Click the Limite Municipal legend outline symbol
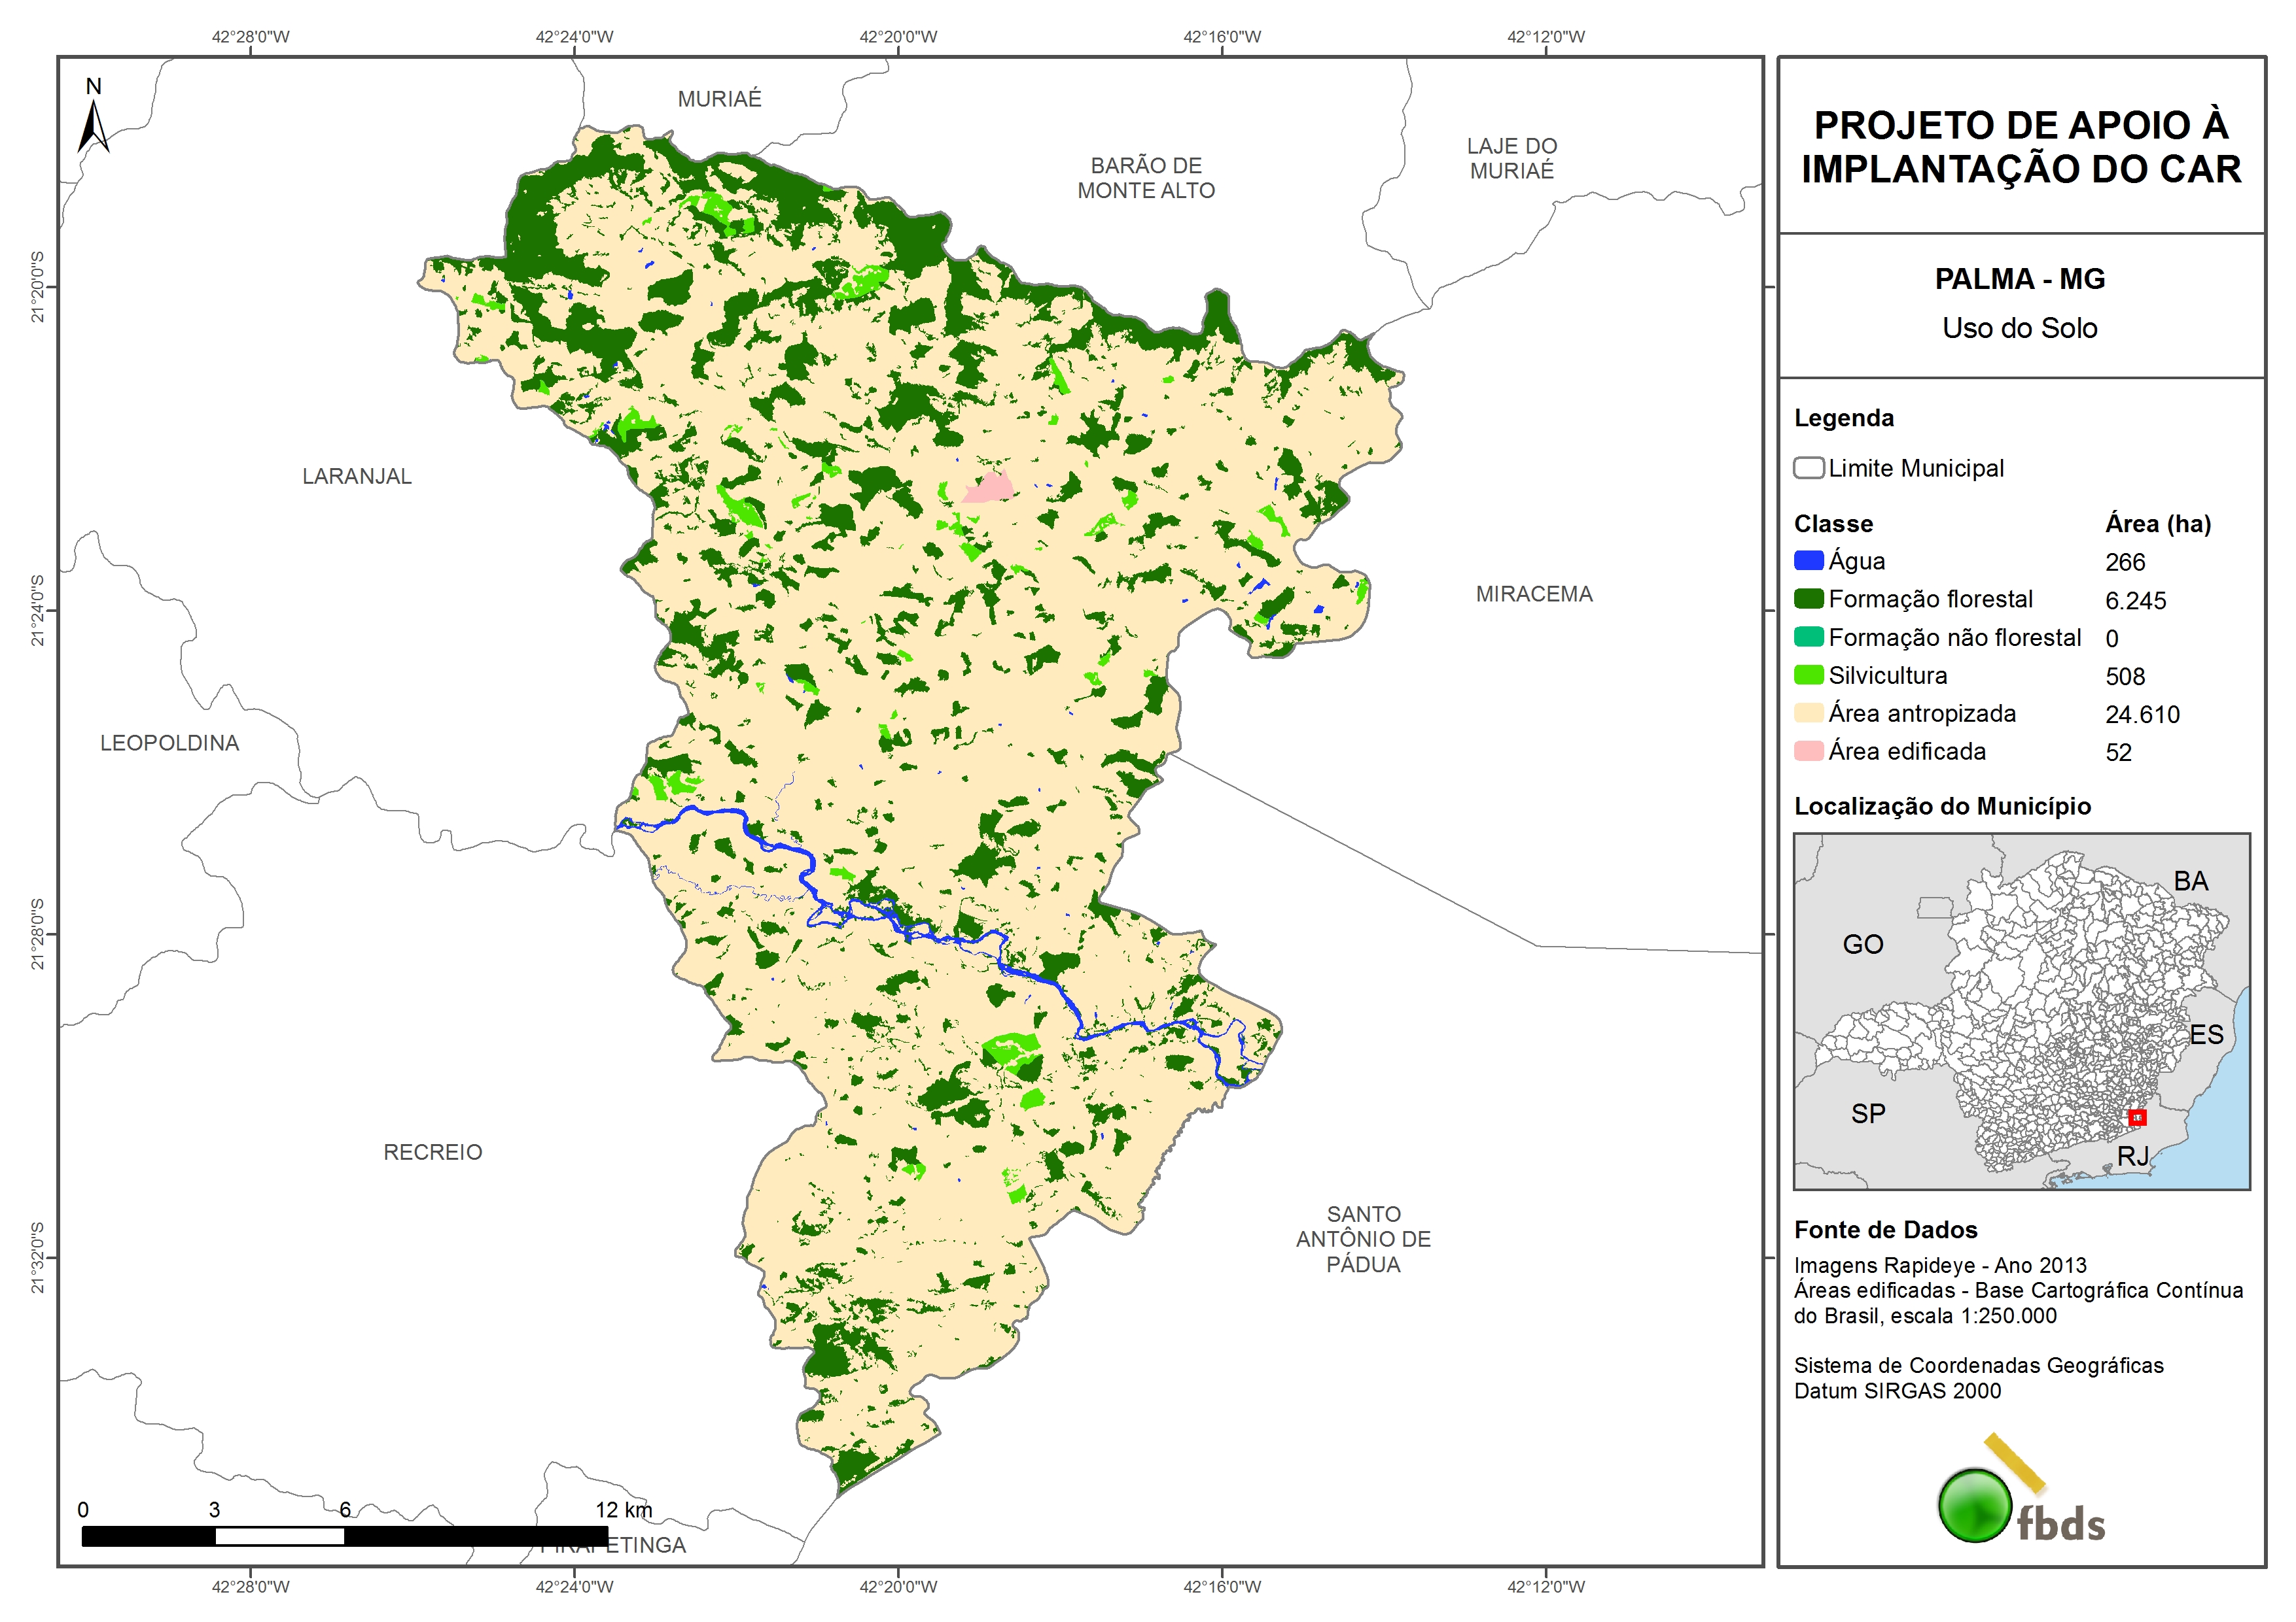Viewport: 2296px width, 1622px height. [x=1808, y=467]
